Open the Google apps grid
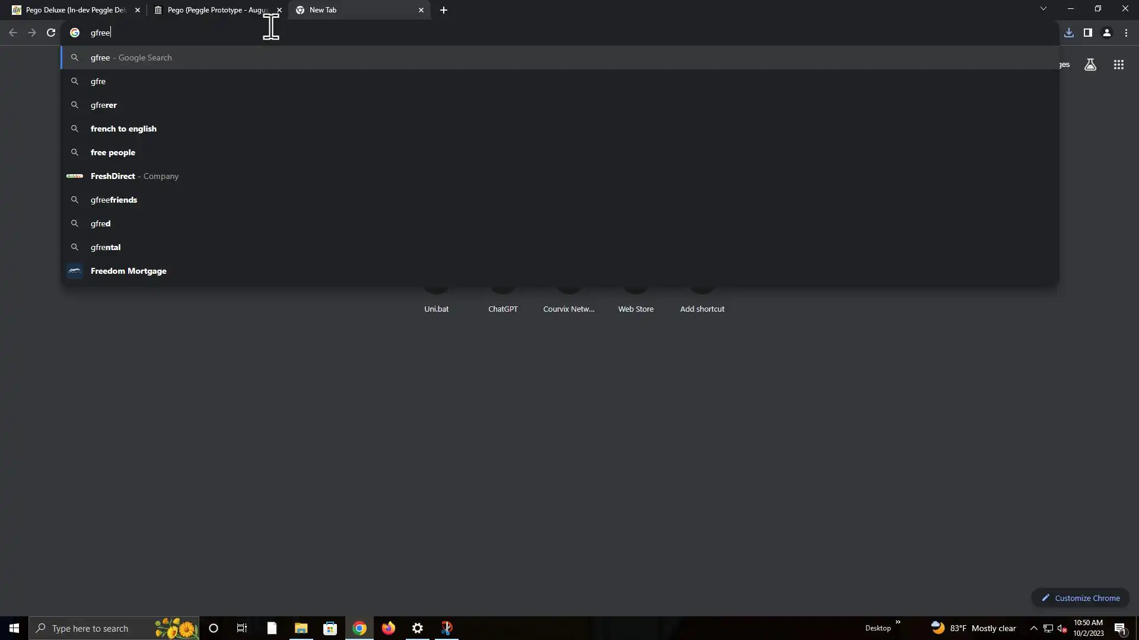This screenshot has height=640, width=1139. click(1118, 65)
